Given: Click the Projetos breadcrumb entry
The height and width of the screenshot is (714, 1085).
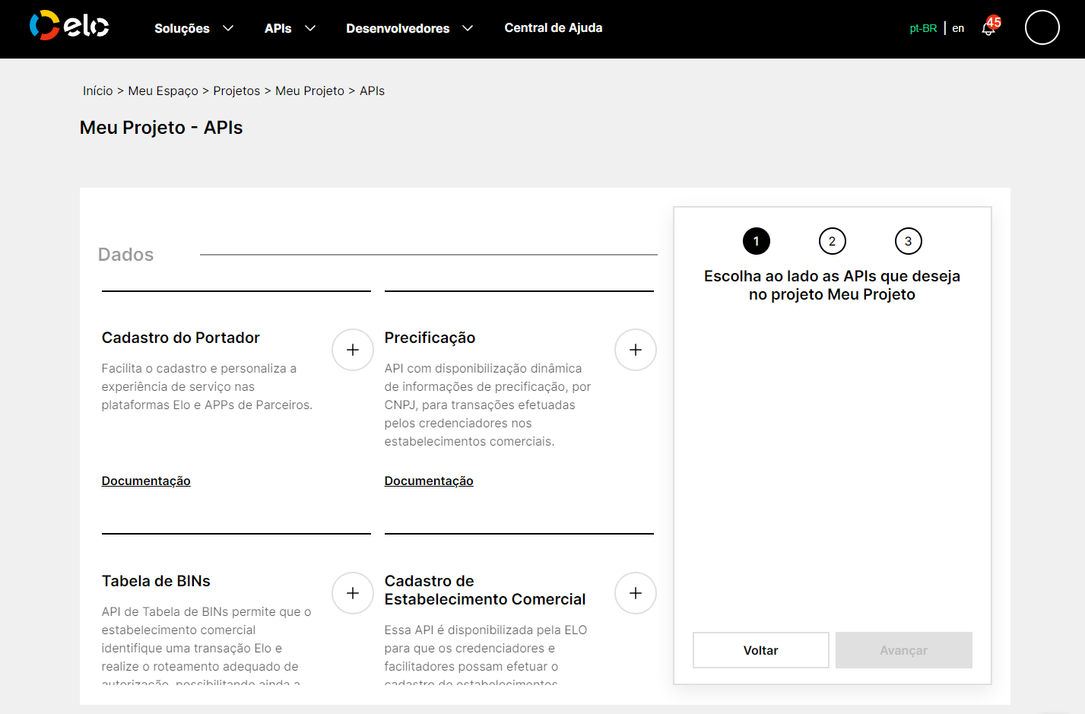Looking at the screenshot, I should coord(236,90).
